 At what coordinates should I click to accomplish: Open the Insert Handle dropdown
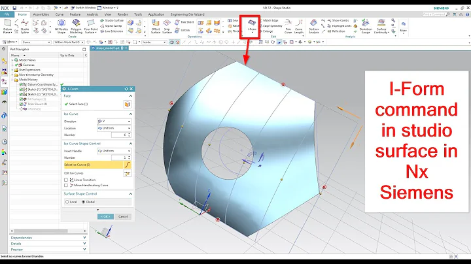coord(114,151)
